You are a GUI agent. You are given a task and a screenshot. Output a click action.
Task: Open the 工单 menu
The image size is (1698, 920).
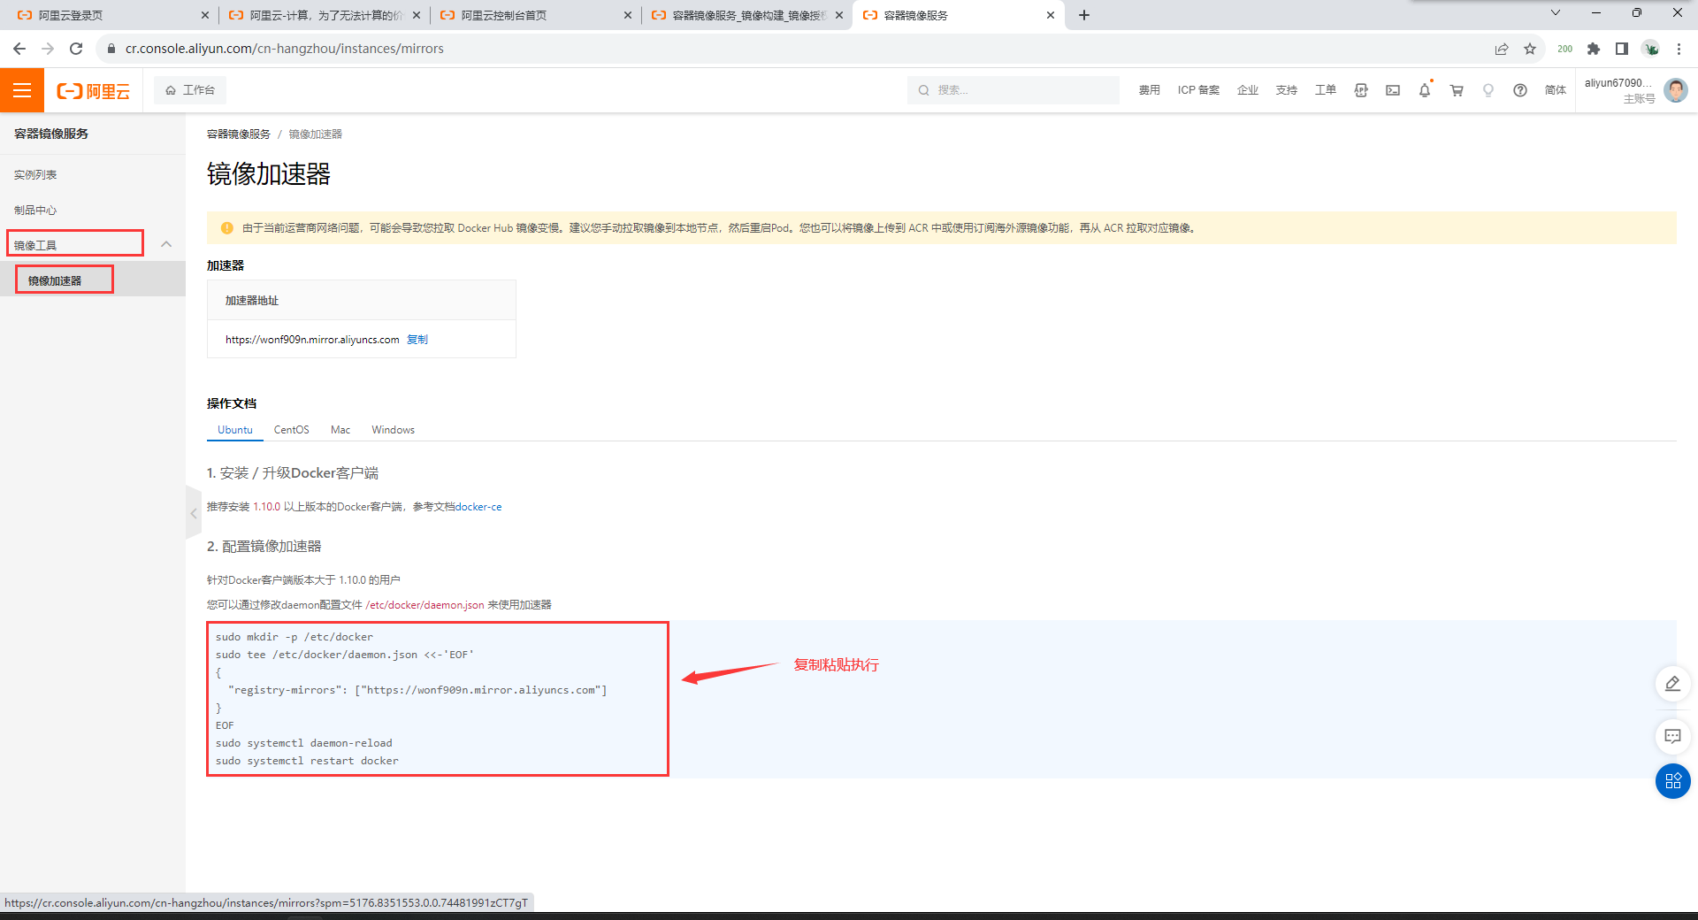1326,90
